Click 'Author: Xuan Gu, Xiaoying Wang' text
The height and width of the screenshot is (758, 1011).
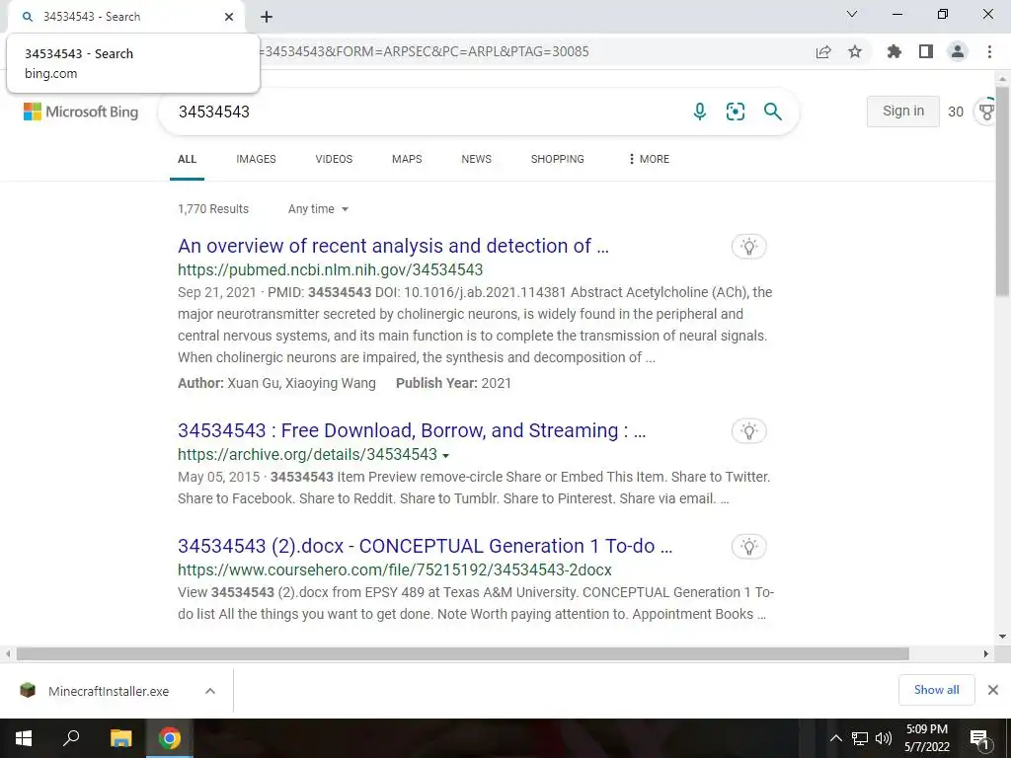click(x=276, y=383)
